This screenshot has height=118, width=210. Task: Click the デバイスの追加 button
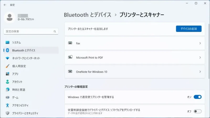[188, 29]
